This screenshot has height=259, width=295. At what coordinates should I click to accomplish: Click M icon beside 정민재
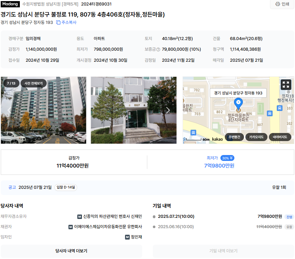[x=127, y=237]
